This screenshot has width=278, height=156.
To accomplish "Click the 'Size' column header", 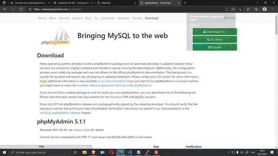I will coord(156,146).
